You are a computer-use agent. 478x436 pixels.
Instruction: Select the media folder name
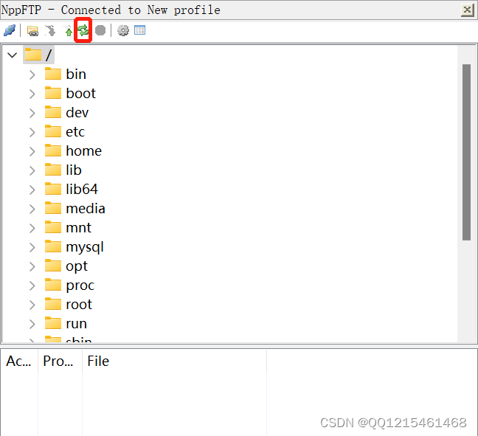point(86,209)
